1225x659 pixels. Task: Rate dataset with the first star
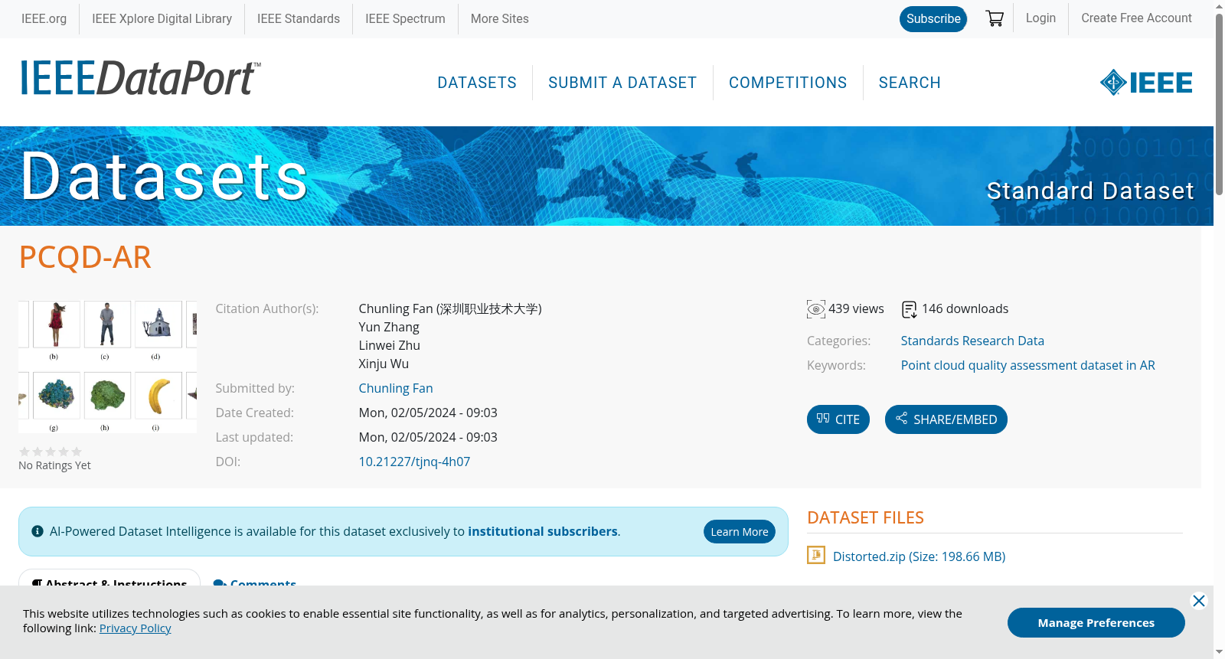click(24, 452)
